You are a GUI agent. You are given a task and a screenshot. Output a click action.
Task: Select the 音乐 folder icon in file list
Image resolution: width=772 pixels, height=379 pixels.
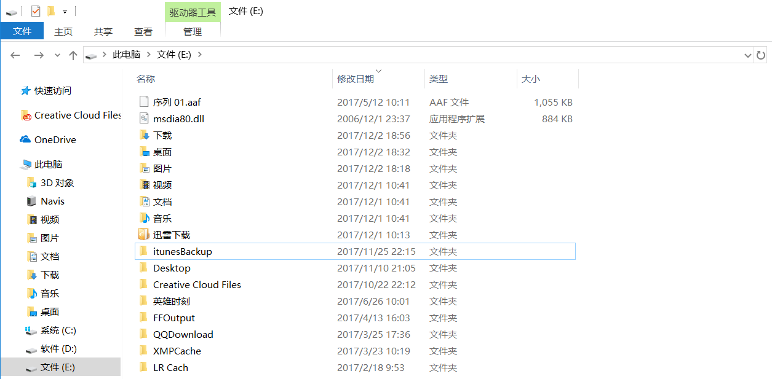[144, 218]
